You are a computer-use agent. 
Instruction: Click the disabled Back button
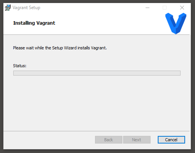click(x=109, y=140)
